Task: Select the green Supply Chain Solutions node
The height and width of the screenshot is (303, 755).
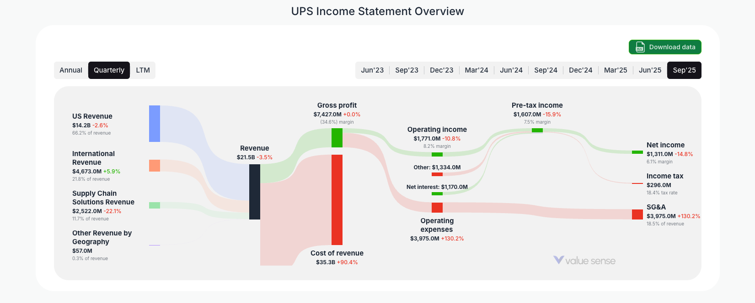Action: pyautogui.click(x=154, y=205)
